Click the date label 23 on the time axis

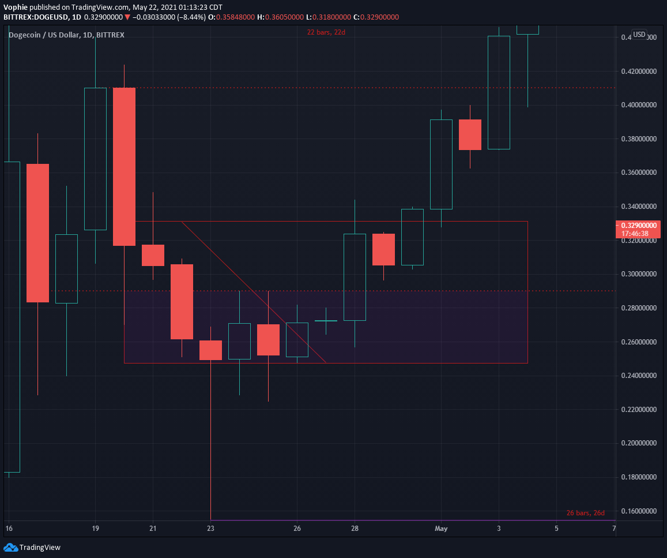[x=210, y=529]
